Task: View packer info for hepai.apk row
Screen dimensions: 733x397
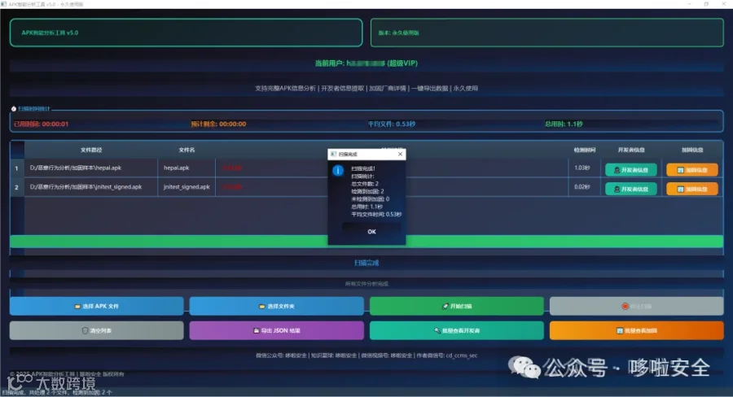Action: click(x=691, y=170)
